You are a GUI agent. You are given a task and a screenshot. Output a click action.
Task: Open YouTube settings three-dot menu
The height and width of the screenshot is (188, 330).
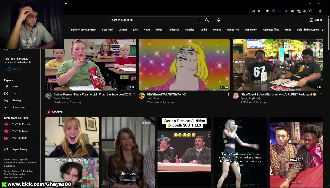(303, 20)
